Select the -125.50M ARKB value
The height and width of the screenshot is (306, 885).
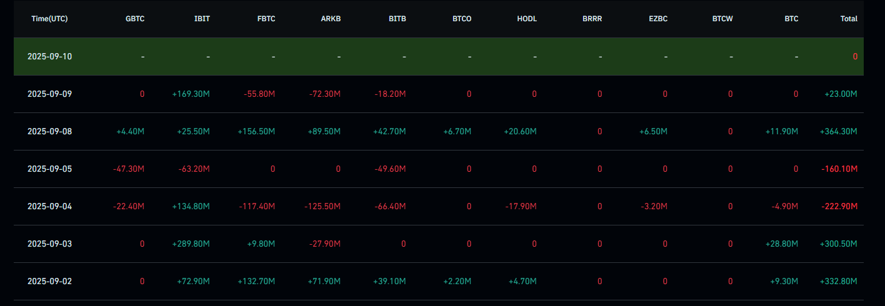322,206
